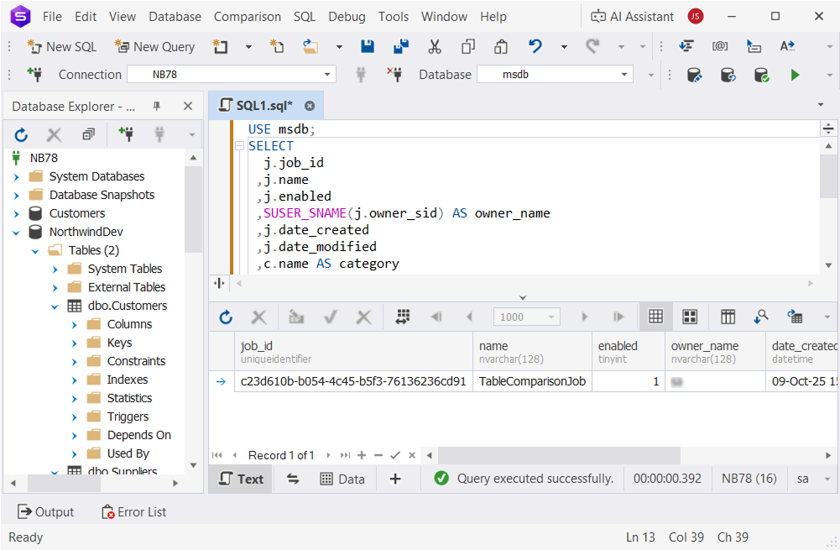The image size is (840, 550).
Task: Create a New SQL document
Action: [x=62, y=46]
